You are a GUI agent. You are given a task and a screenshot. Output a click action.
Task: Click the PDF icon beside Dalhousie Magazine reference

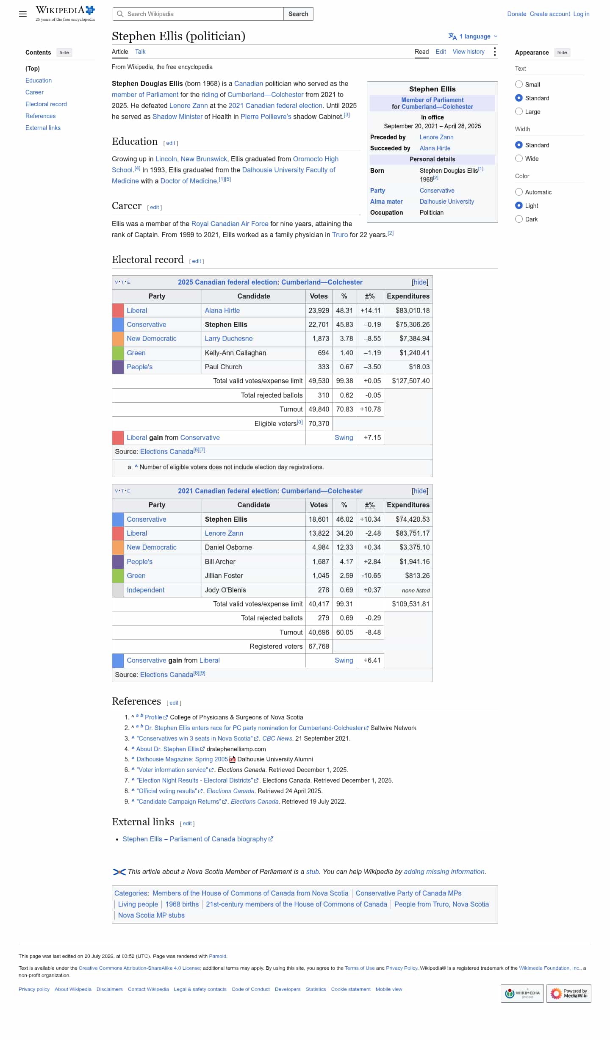(233, 760)
